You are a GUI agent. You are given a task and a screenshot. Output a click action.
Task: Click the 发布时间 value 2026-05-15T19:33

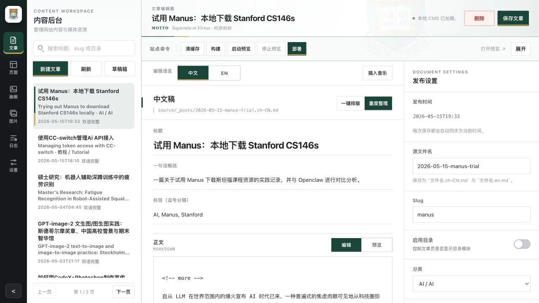(x=436, y=116)
